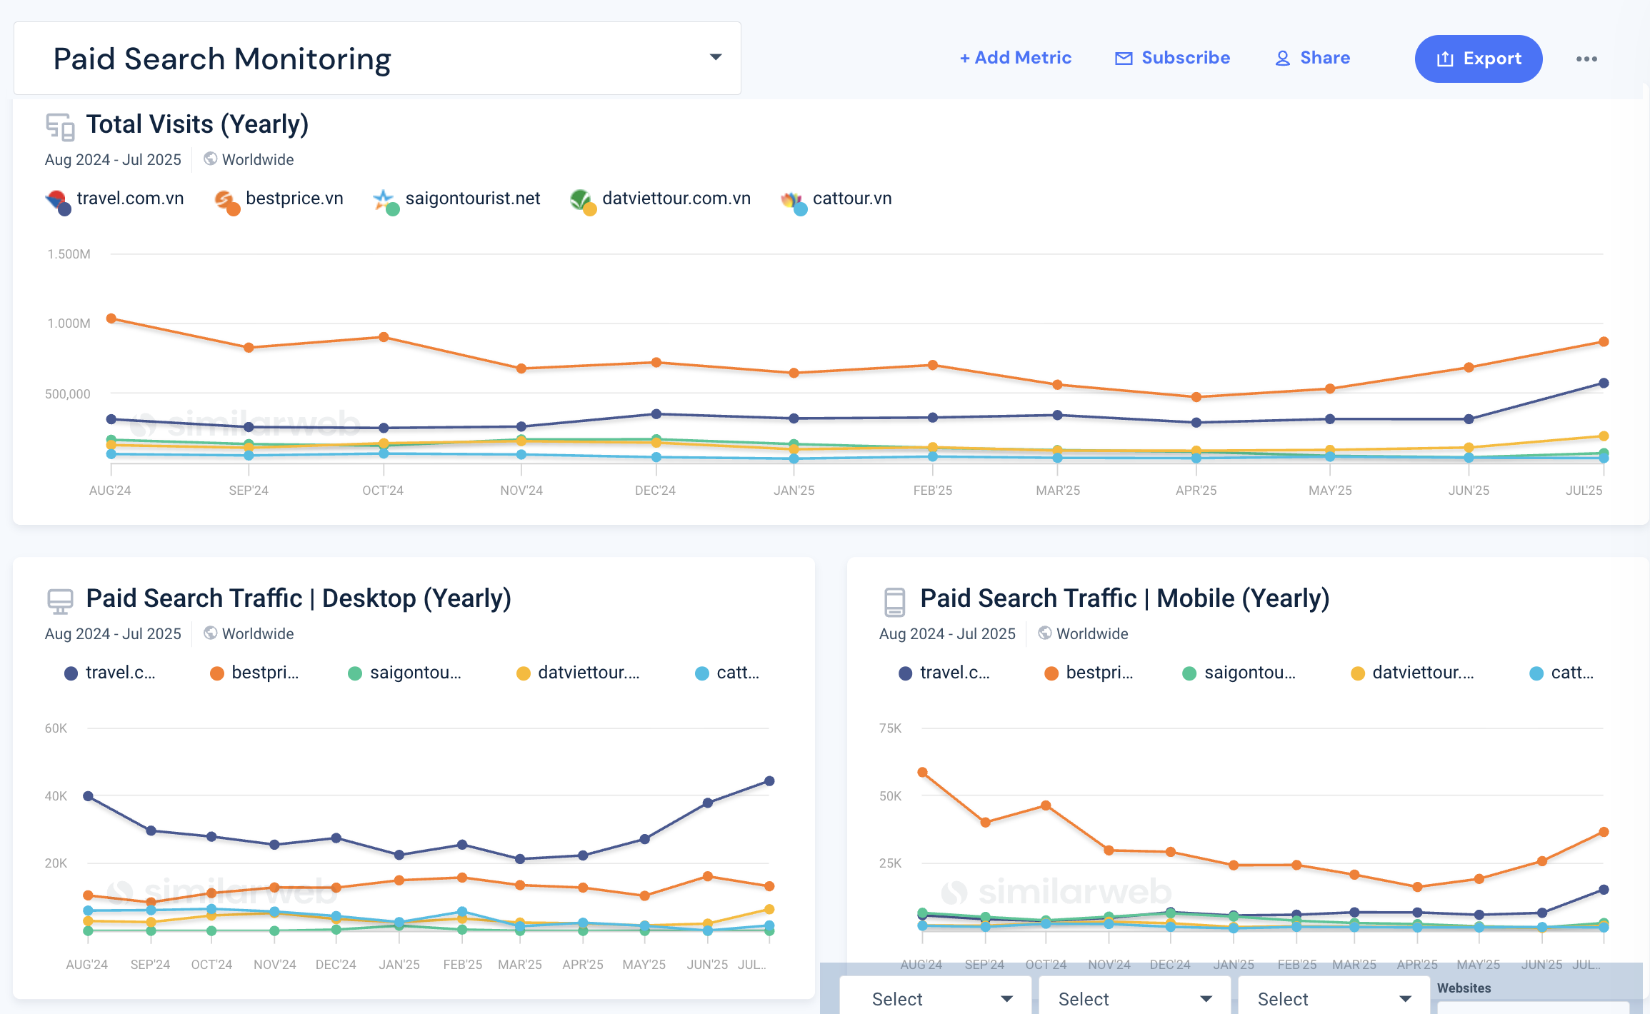Click bestprice.vn APR'25 point in Total Visits chart
The width and height of the screenshot is (1650, 1014).
click(x=1196, y=397)
